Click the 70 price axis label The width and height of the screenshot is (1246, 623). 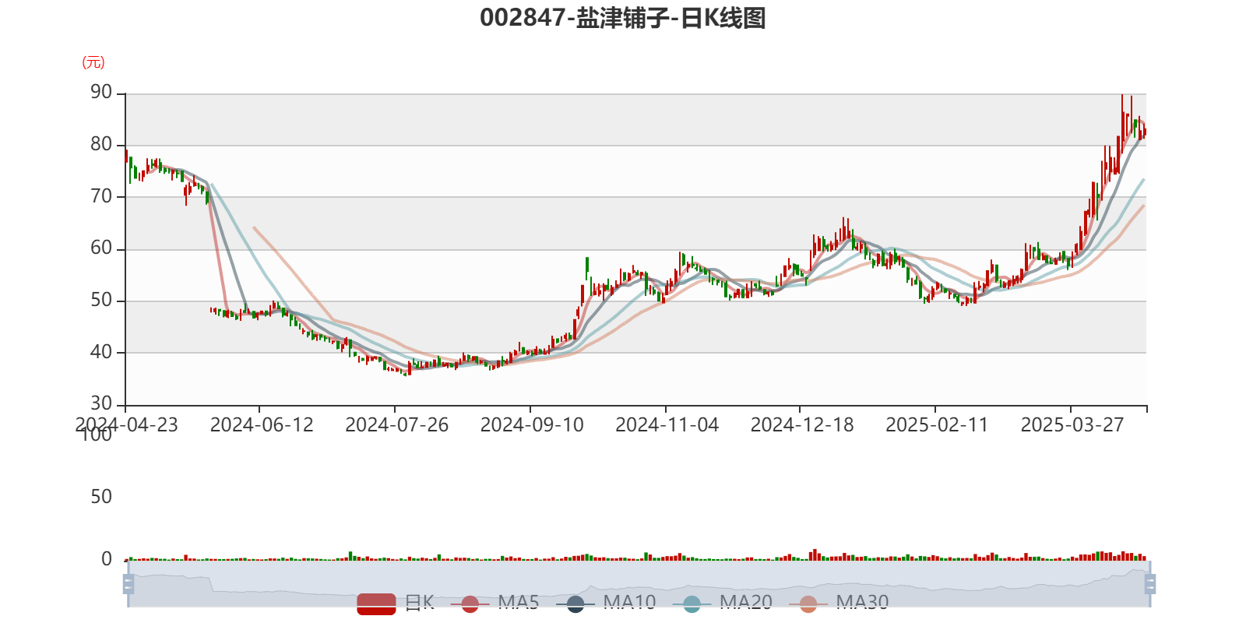[101, 197]
